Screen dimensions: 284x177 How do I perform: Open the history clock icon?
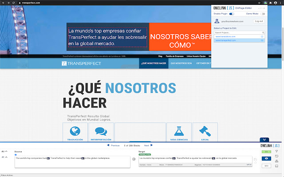click(276, 156)
